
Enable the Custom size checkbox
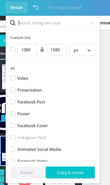tap(13, 49)
